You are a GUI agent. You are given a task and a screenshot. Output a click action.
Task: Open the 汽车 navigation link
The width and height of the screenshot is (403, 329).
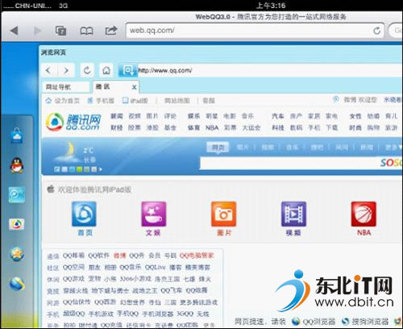click(278, 116)
